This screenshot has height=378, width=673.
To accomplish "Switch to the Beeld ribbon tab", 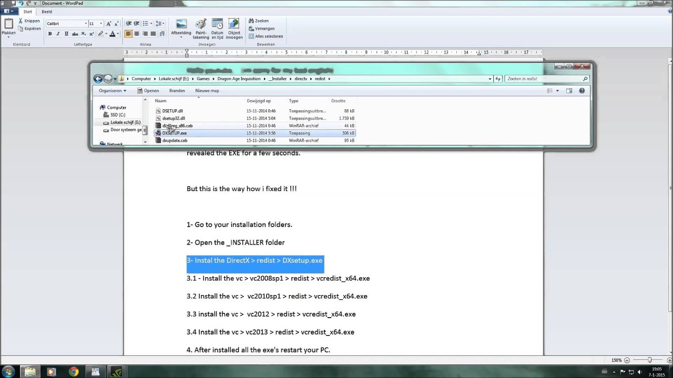I will [47, 12].
